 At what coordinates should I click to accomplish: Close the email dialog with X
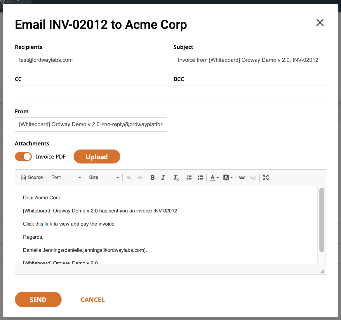[320, 22]
